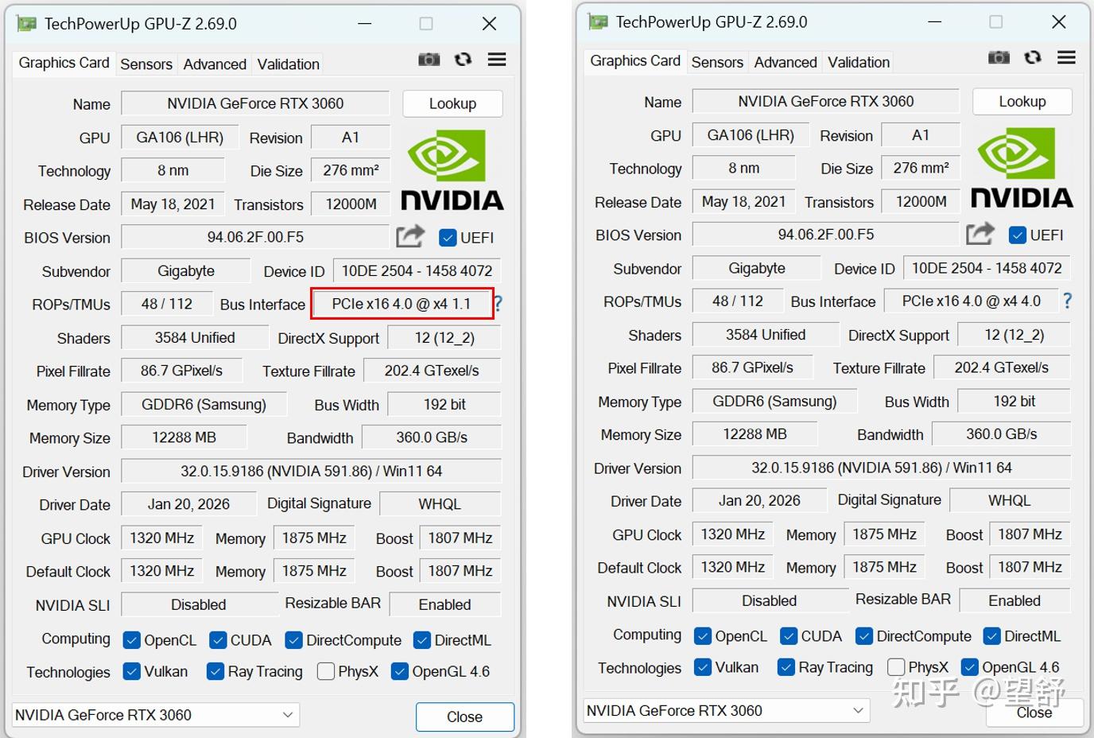Image resolution: width=1094 pixels, height=738 pixels.
Task: Toggle Ray Tracing checkbox in right window
Action: coord(786,667)
